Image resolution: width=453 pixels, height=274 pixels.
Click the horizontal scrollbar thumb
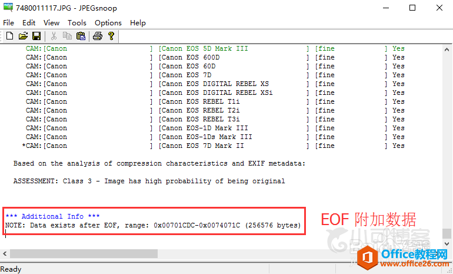click(84, 254)
